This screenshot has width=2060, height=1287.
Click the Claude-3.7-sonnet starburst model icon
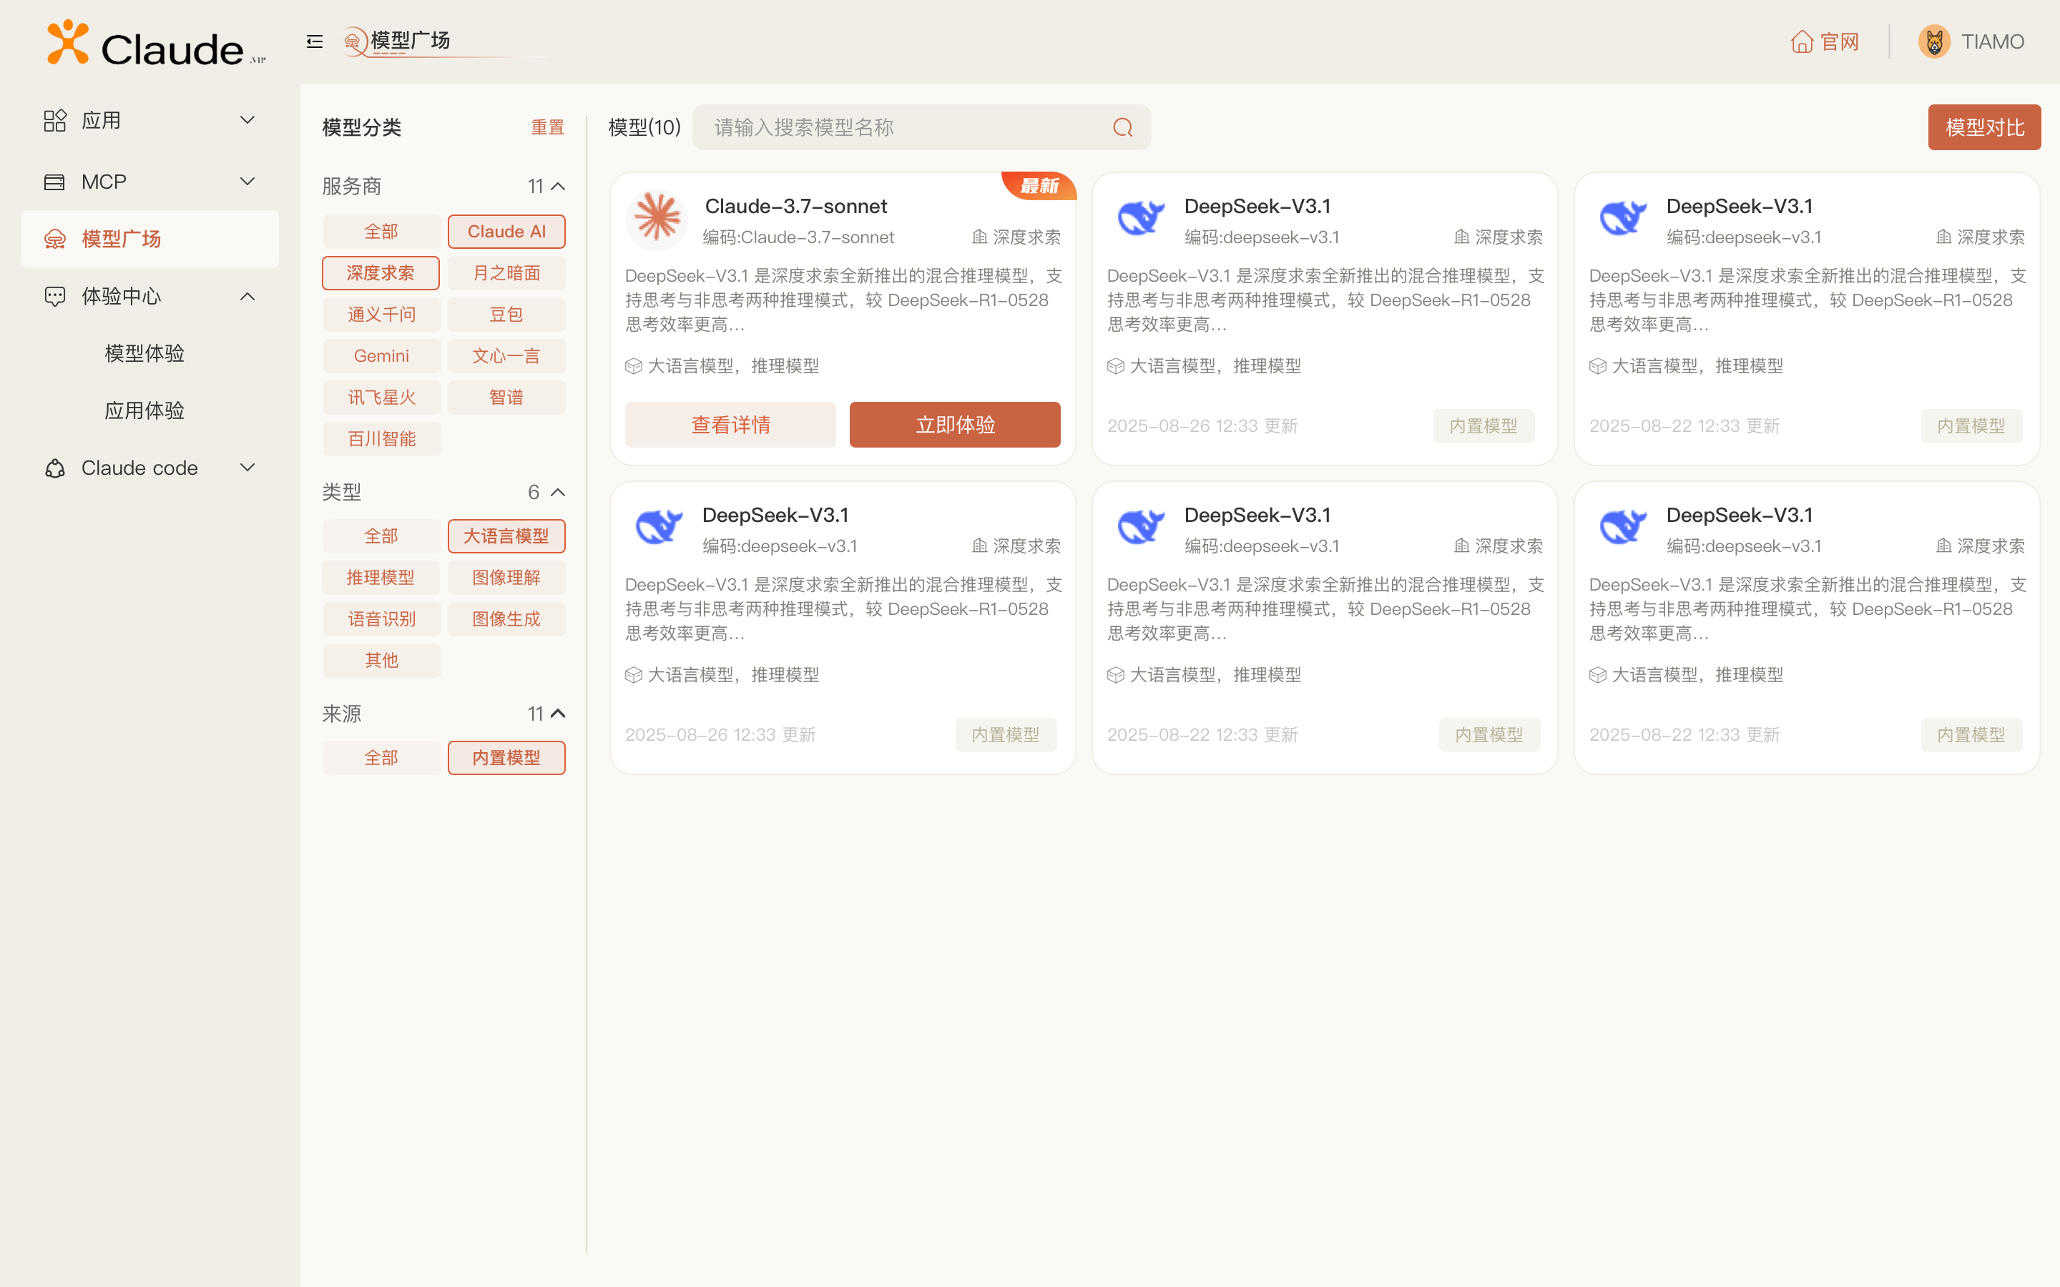click(x=657, y=218)
